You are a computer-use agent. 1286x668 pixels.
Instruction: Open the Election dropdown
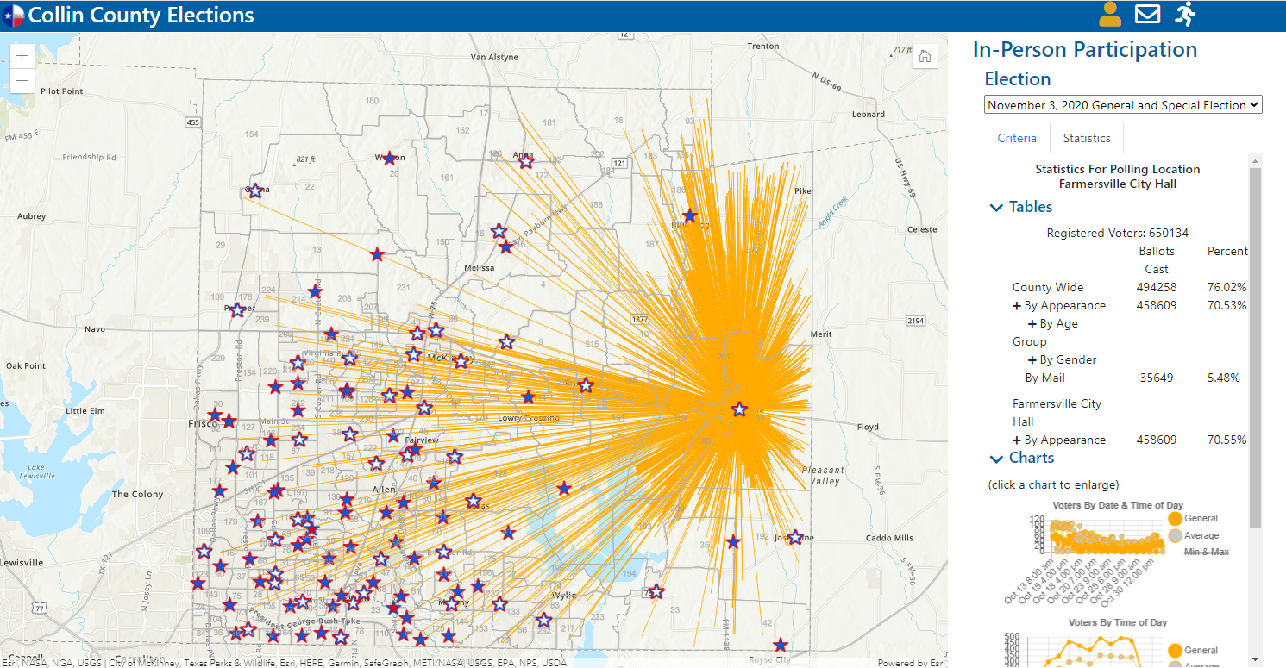[x=1123, y=105]
